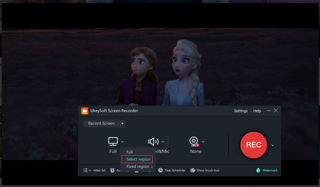Expand the webcam options chevron

click(203, 142)
